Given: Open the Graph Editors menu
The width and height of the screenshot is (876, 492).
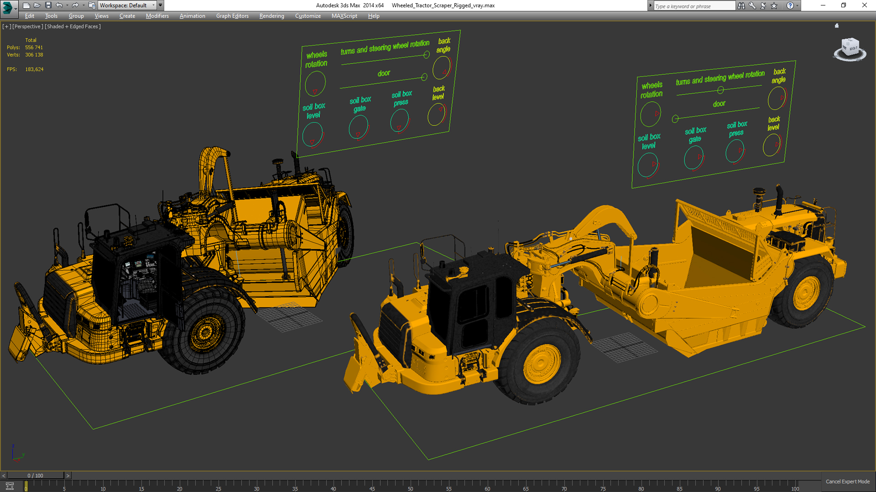Looking at the screenshot, I should click(232, 16).
